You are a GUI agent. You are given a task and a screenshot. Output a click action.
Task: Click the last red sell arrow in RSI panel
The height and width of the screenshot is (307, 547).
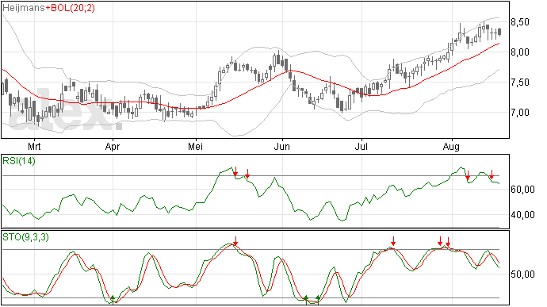[492, 175]
